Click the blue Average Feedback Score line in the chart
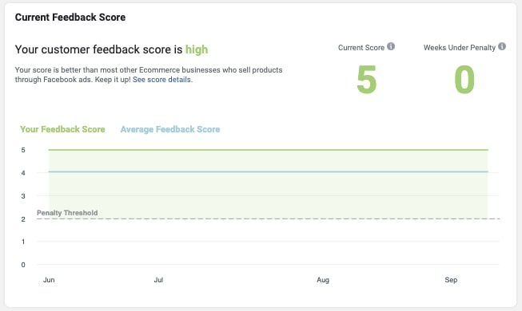Image resolution: width=522 pixels, height=311 pixels. coord(268,171)
